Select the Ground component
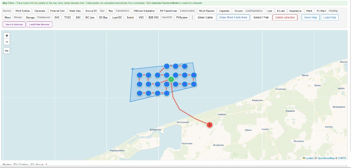351x168 pixels. click(239, 11)
